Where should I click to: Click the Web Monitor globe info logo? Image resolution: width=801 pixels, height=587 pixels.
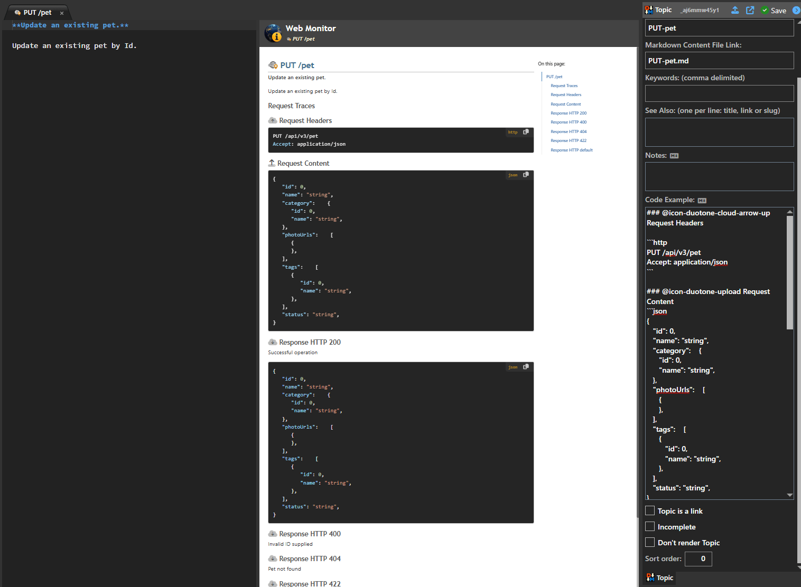coord(273,33)
